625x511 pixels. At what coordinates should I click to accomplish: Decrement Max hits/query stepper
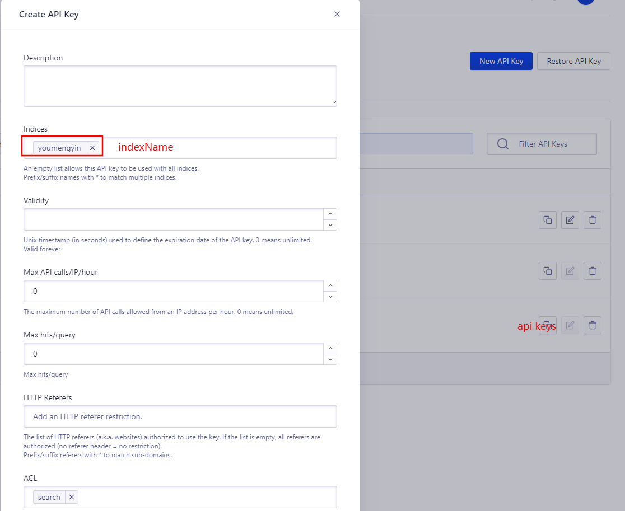(x=330, y=359)
